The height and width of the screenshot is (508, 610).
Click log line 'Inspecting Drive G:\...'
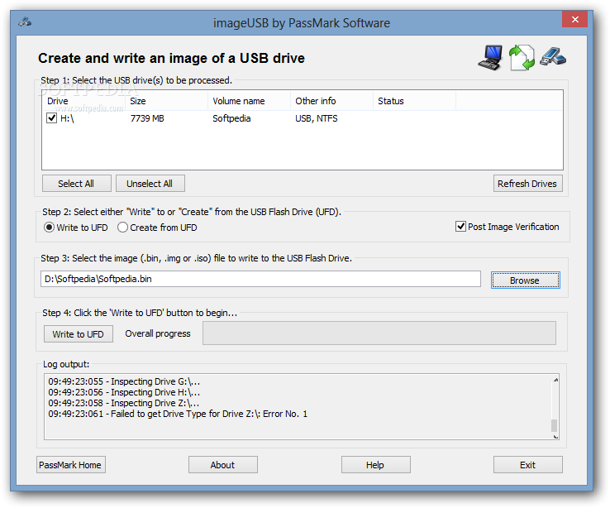pyautogui.click(x=124, y=381)
